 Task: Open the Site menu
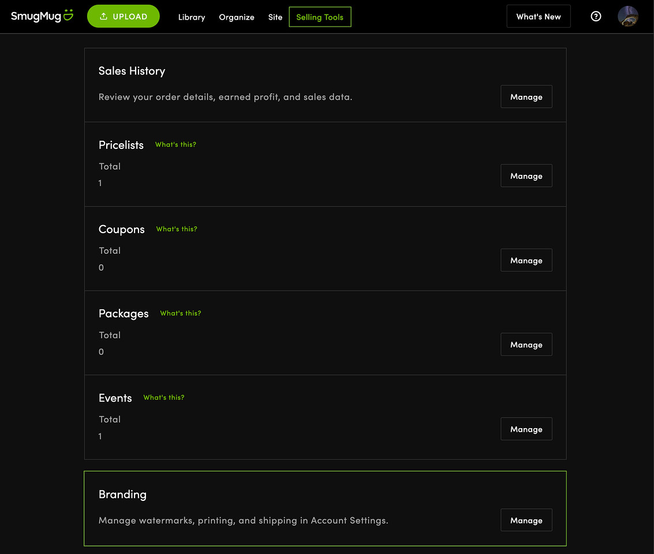tap(275, 17)
